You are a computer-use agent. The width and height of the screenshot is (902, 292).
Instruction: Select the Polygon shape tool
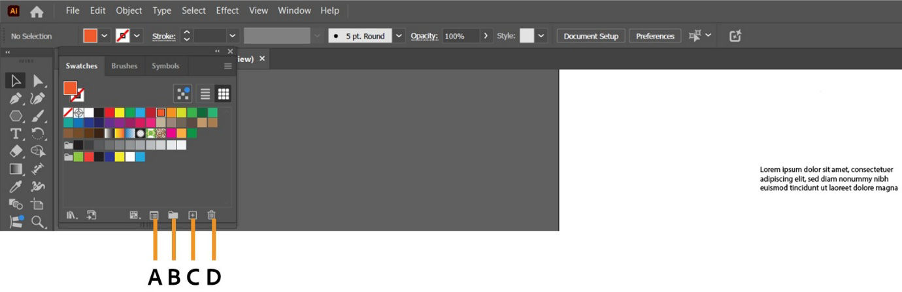[x=16, y=116]
